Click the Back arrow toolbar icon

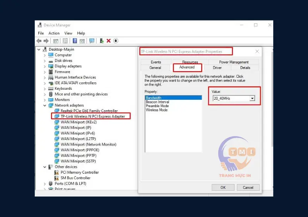coord(39,41)
